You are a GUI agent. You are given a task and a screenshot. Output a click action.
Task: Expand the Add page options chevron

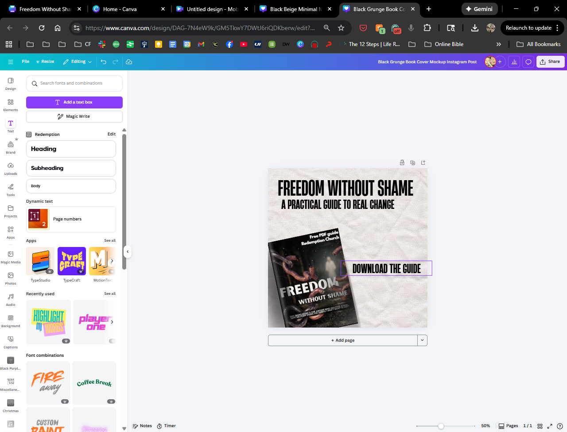[x=422, y=340]
